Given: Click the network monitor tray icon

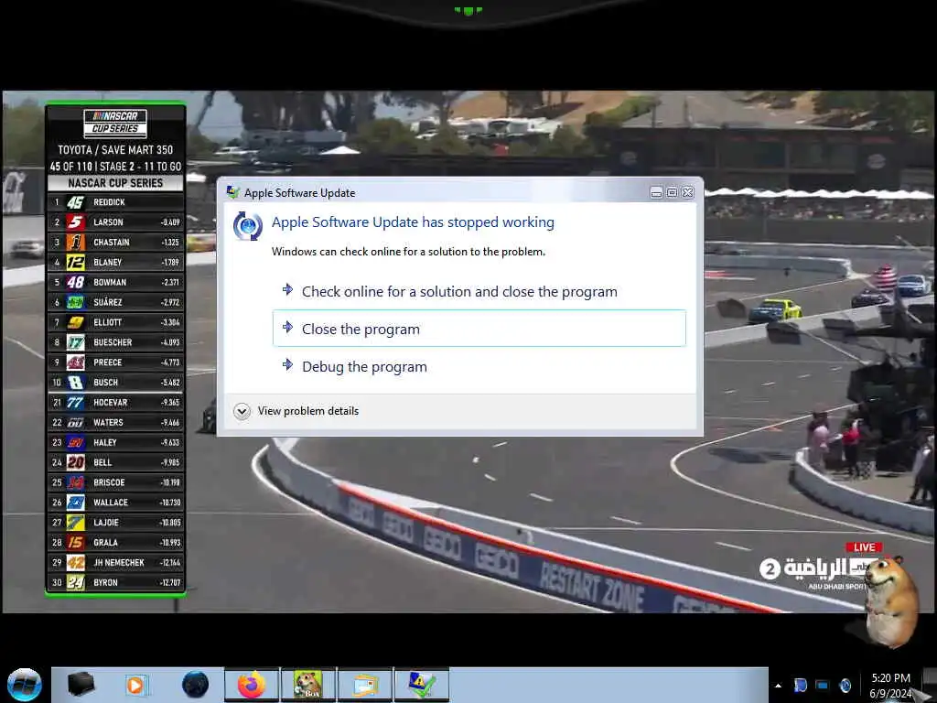Looking at the screenshot, I should click(x=823, y=685).
